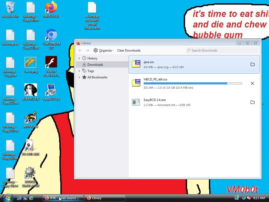269x202 pixels.
Task: Focus the Search Downloads field
Action: point(222,50)
